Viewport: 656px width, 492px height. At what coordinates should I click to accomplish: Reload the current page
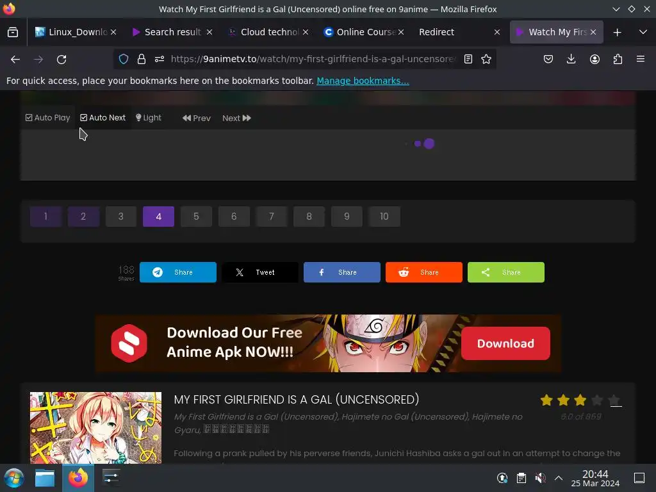tap(61, 60)
